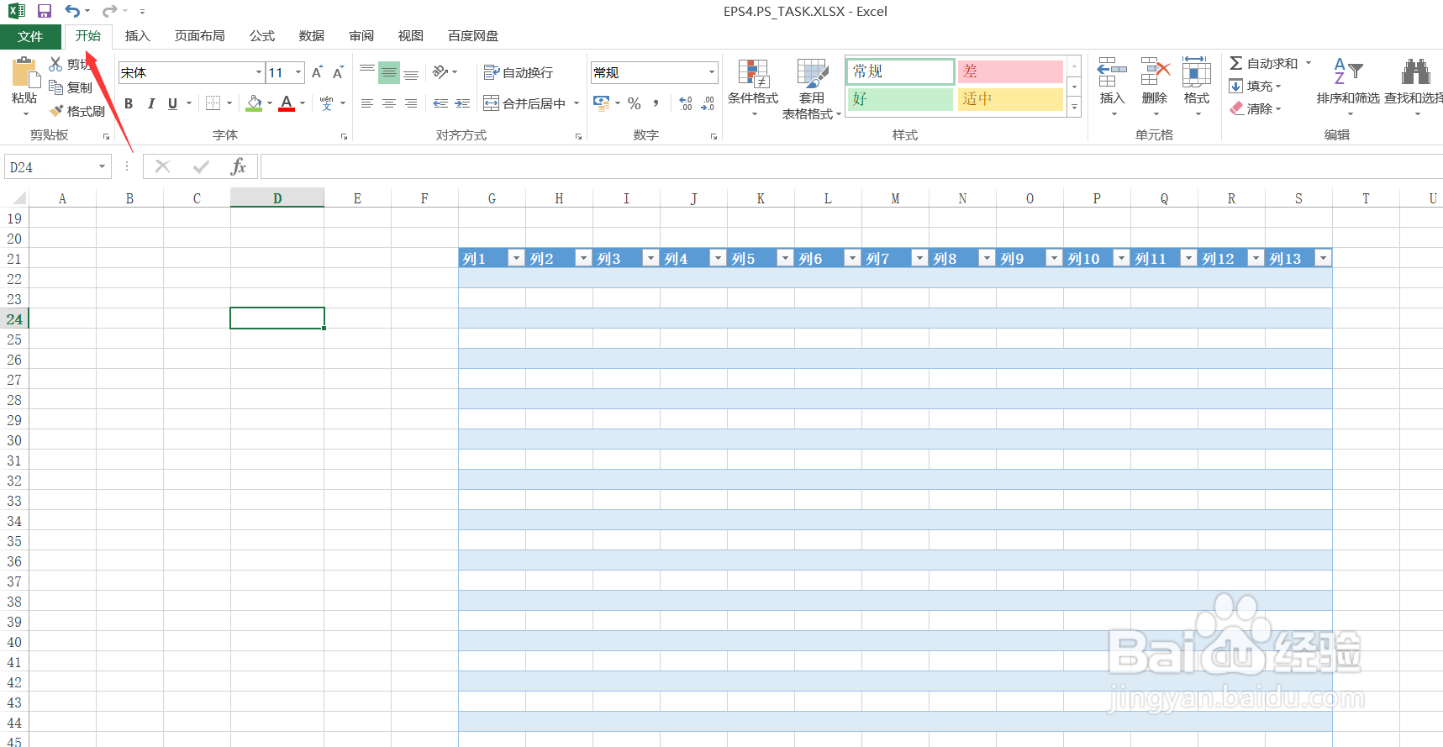Viewport: 1443px width, 747px height.
Task: Click the comma style icon
Action: click(656, 103)
